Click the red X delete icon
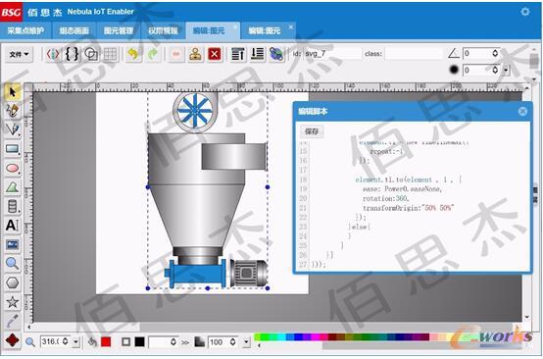The height and width of the screenshot is (359, 543). click(x=215, y=54)
